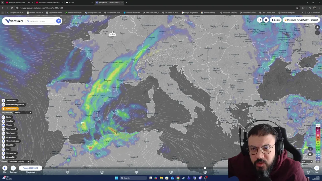Open the taskbar weather widget 10°C
Viewport: 322px width, 181px height.
click(7, 178)
